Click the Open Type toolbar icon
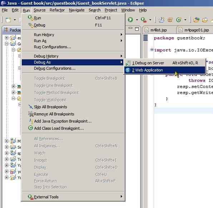 [x=197, y=20]
